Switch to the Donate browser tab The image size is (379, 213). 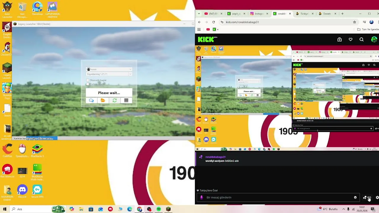pyautogui.click(x=327, y=14)
